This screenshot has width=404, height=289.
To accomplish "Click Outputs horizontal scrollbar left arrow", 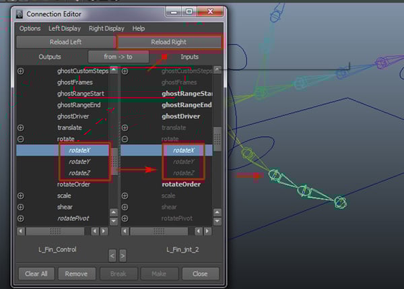I will [21, 231].
